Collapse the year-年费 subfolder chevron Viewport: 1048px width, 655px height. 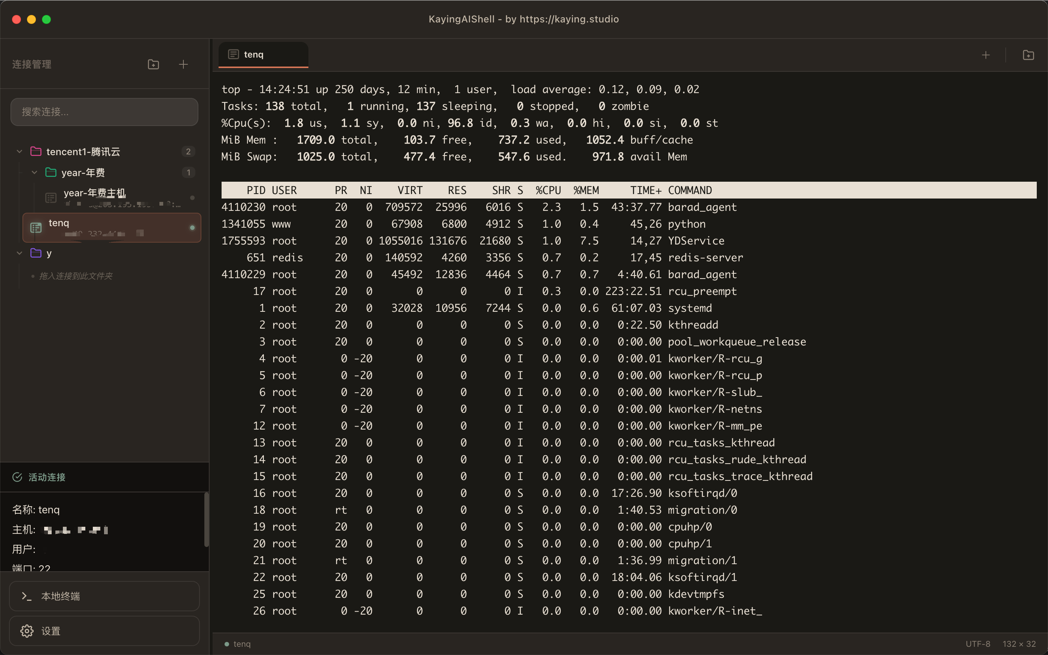coord(35,172)
